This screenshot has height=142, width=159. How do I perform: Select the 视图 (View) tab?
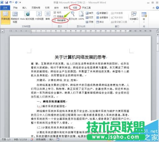pos(75,8)
